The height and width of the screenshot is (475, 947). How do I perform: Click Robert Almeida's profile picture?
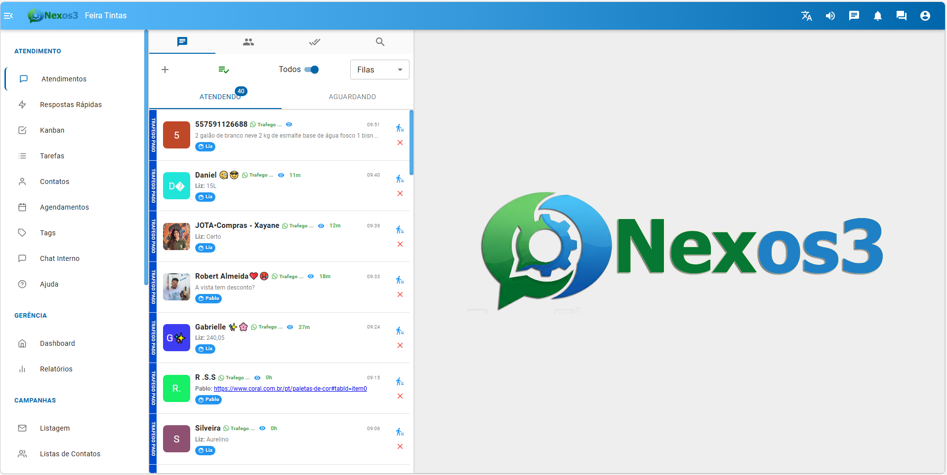tap(176, 287)
